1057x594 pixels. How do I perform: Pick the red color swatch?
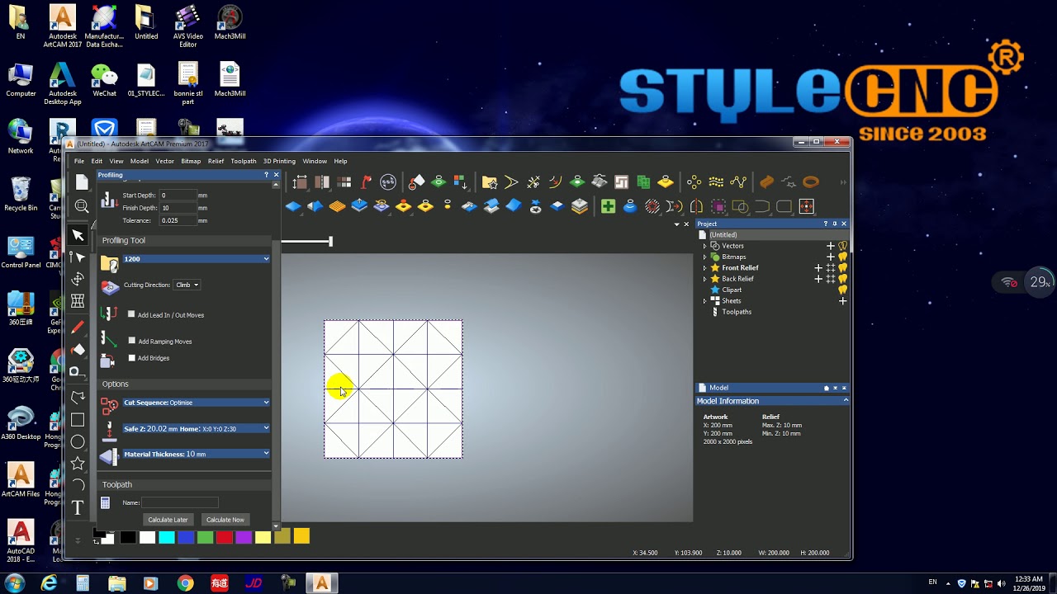pyautogui.click(x=224, y=538)
